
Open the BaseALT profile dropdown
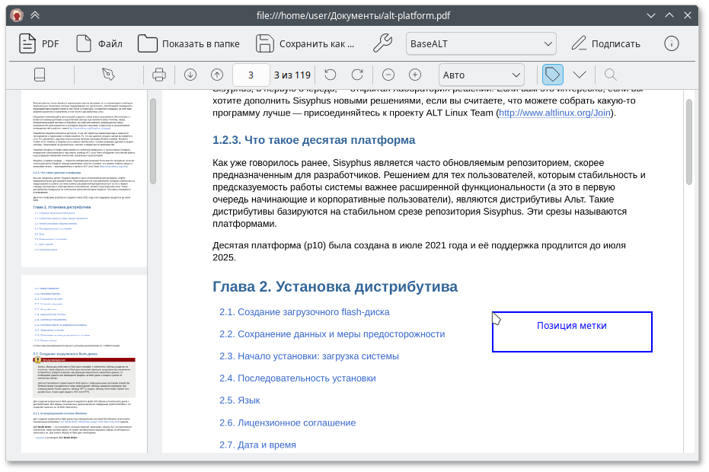481,43
